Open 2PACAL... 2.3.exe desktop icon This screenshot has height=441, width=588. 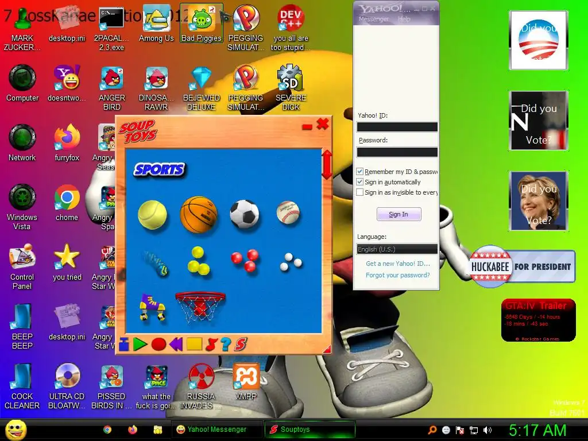[111, 28]
